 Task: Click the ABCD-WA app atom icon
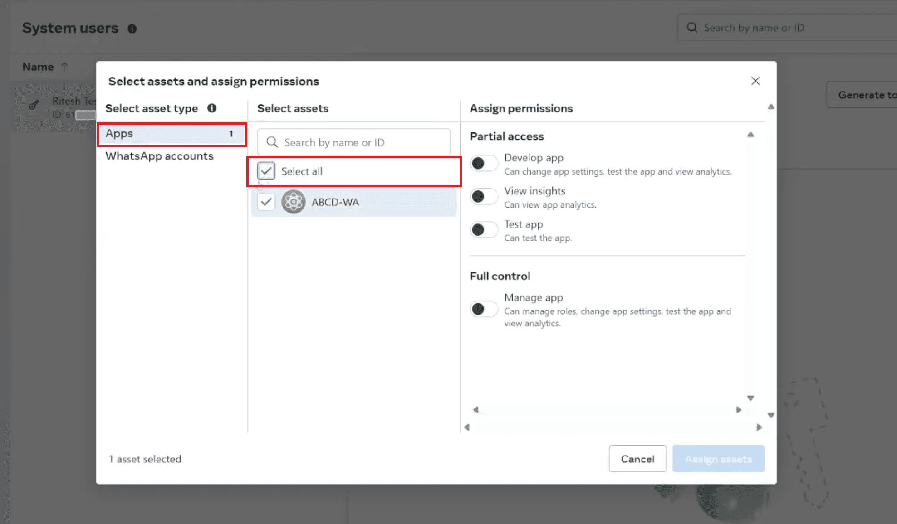click(294, 202)
